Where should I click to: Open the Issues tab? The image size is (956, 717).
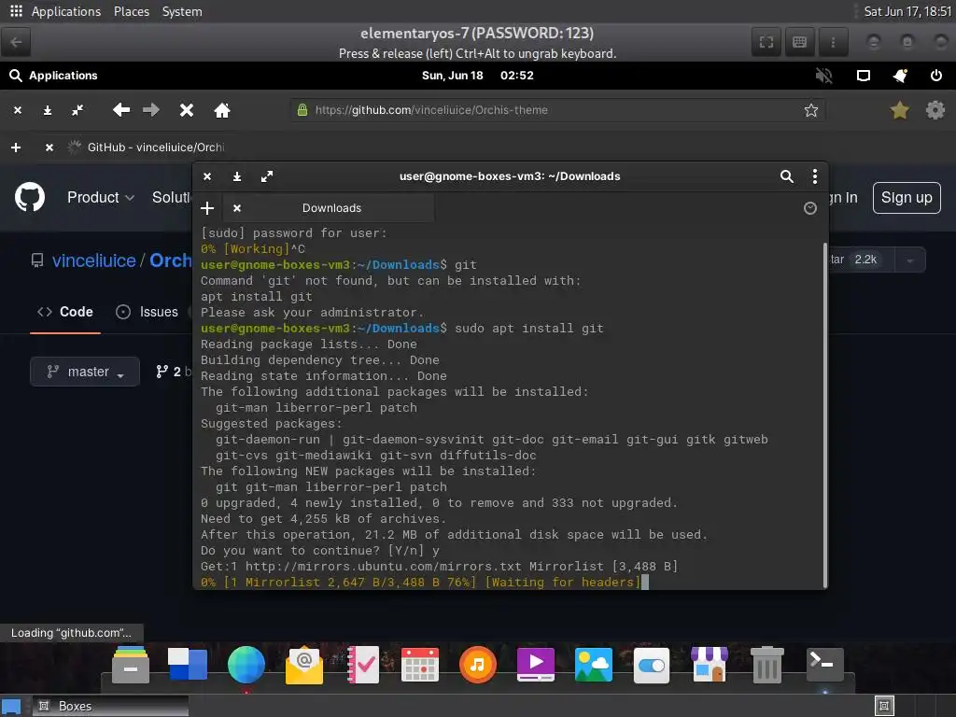pos(147,312)
